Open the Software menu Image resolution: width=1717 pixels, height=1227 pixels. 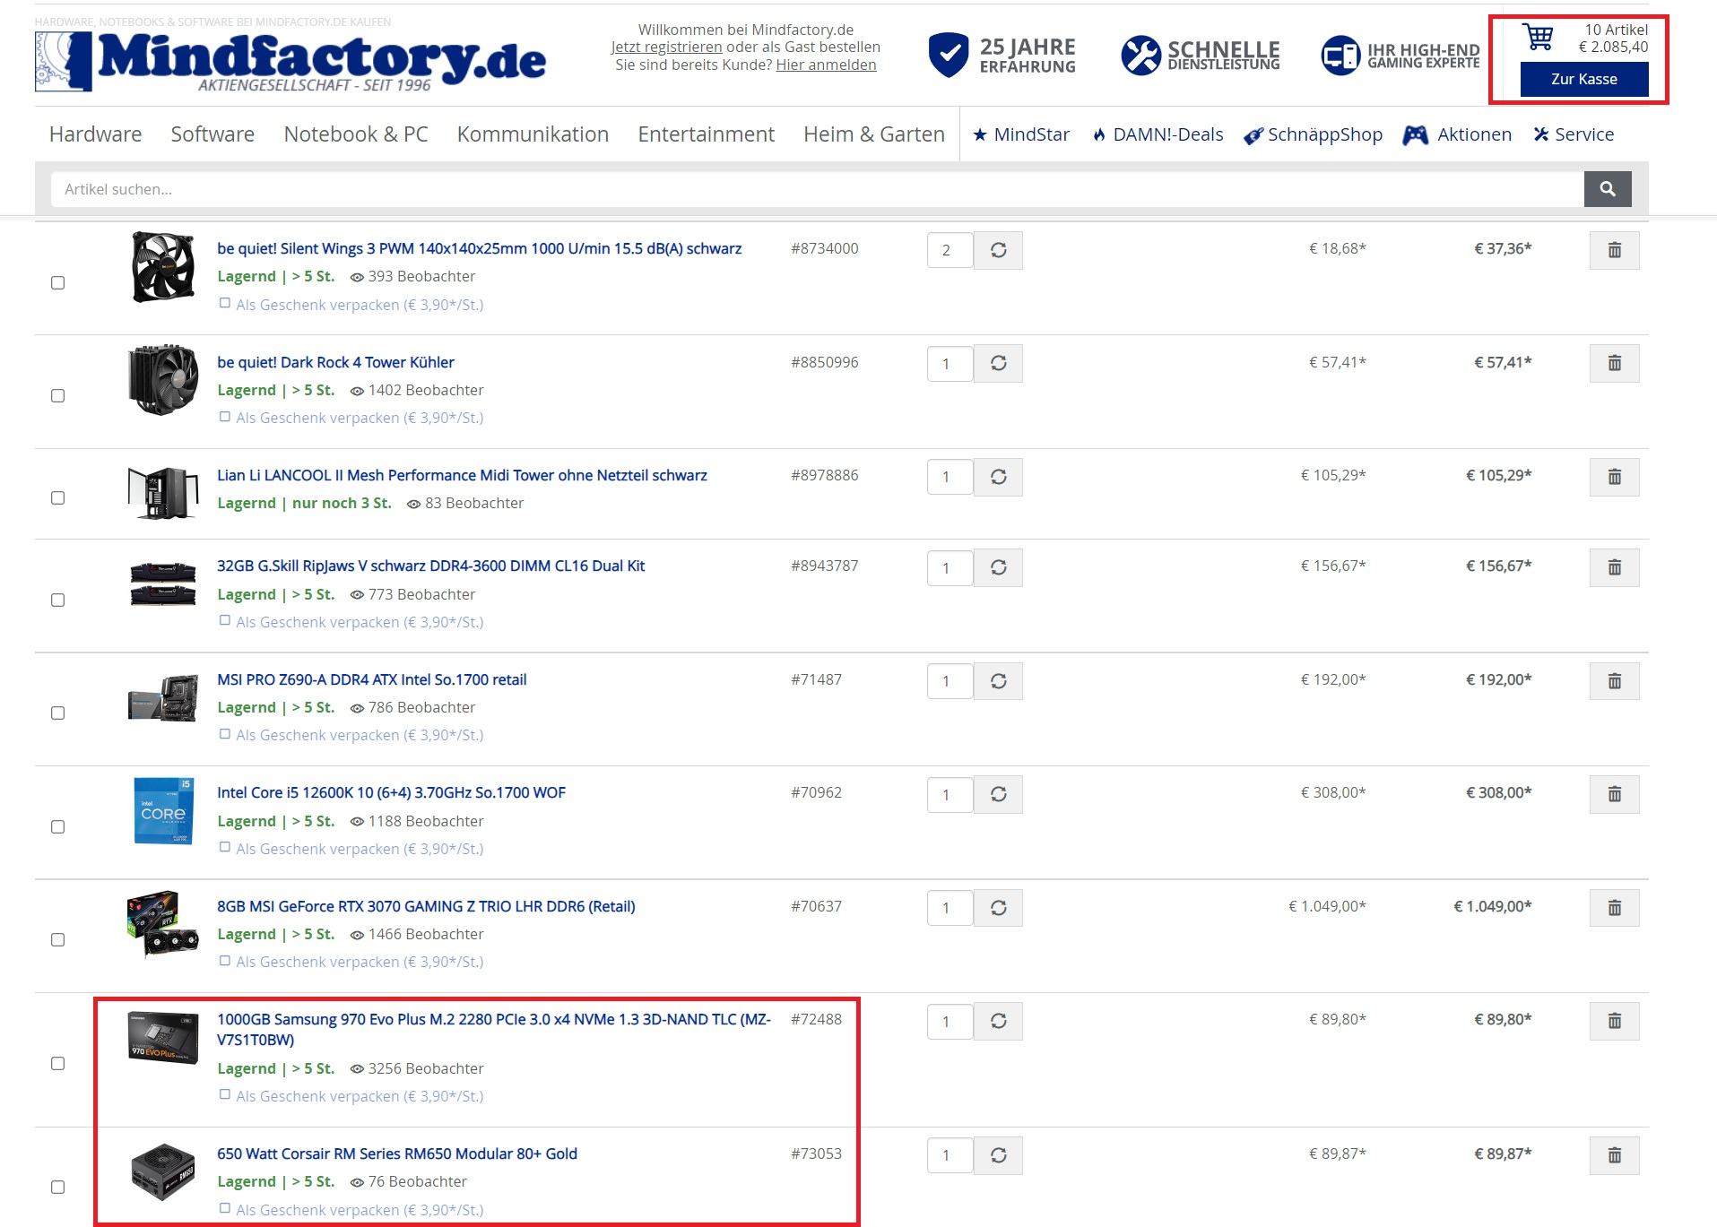point(212,134)
